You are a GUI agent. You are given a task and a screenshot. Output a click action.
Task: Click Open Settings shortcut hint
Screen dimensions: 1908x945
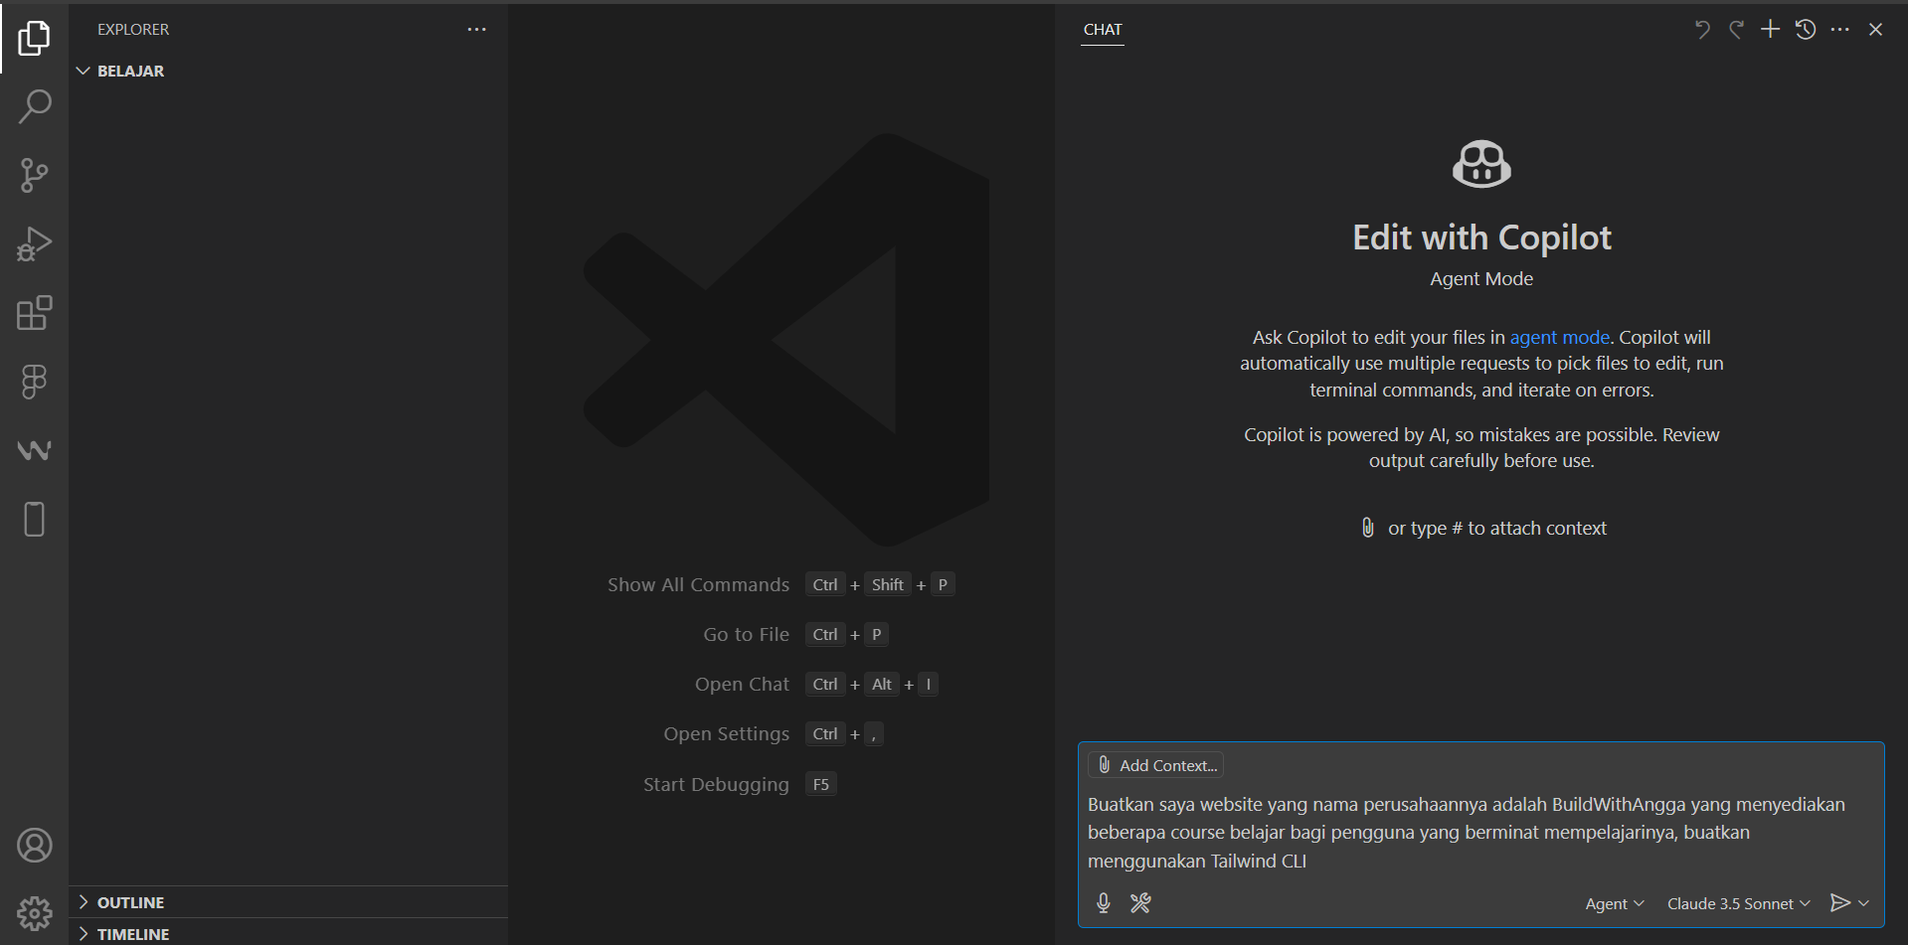coord(774,733)
